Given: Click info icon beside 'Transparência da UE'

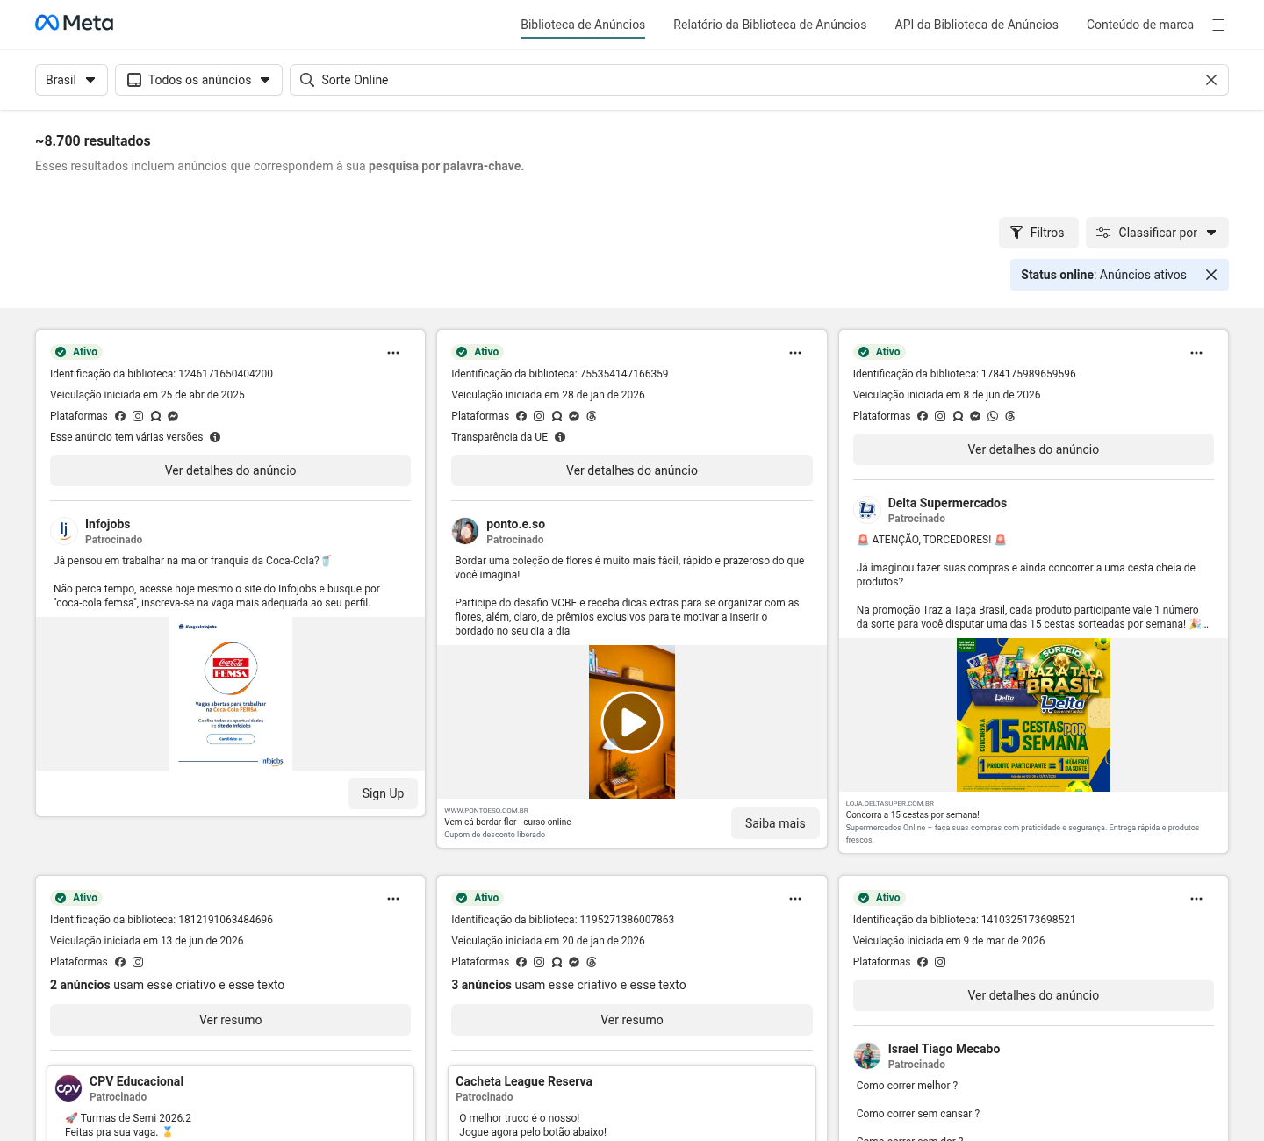Looking at the screenshot, I should click(560, 437).
